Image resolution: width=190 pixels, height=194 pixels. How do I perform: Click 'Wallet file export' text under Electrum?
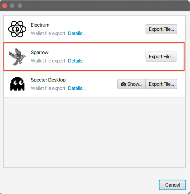click(x=48, y=33)
